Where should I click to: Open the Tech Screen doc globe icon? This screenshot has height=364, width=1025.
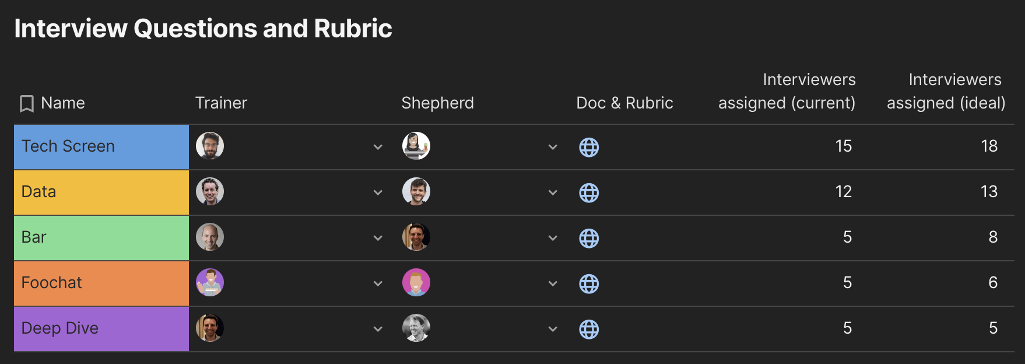(x=589, y=147)
